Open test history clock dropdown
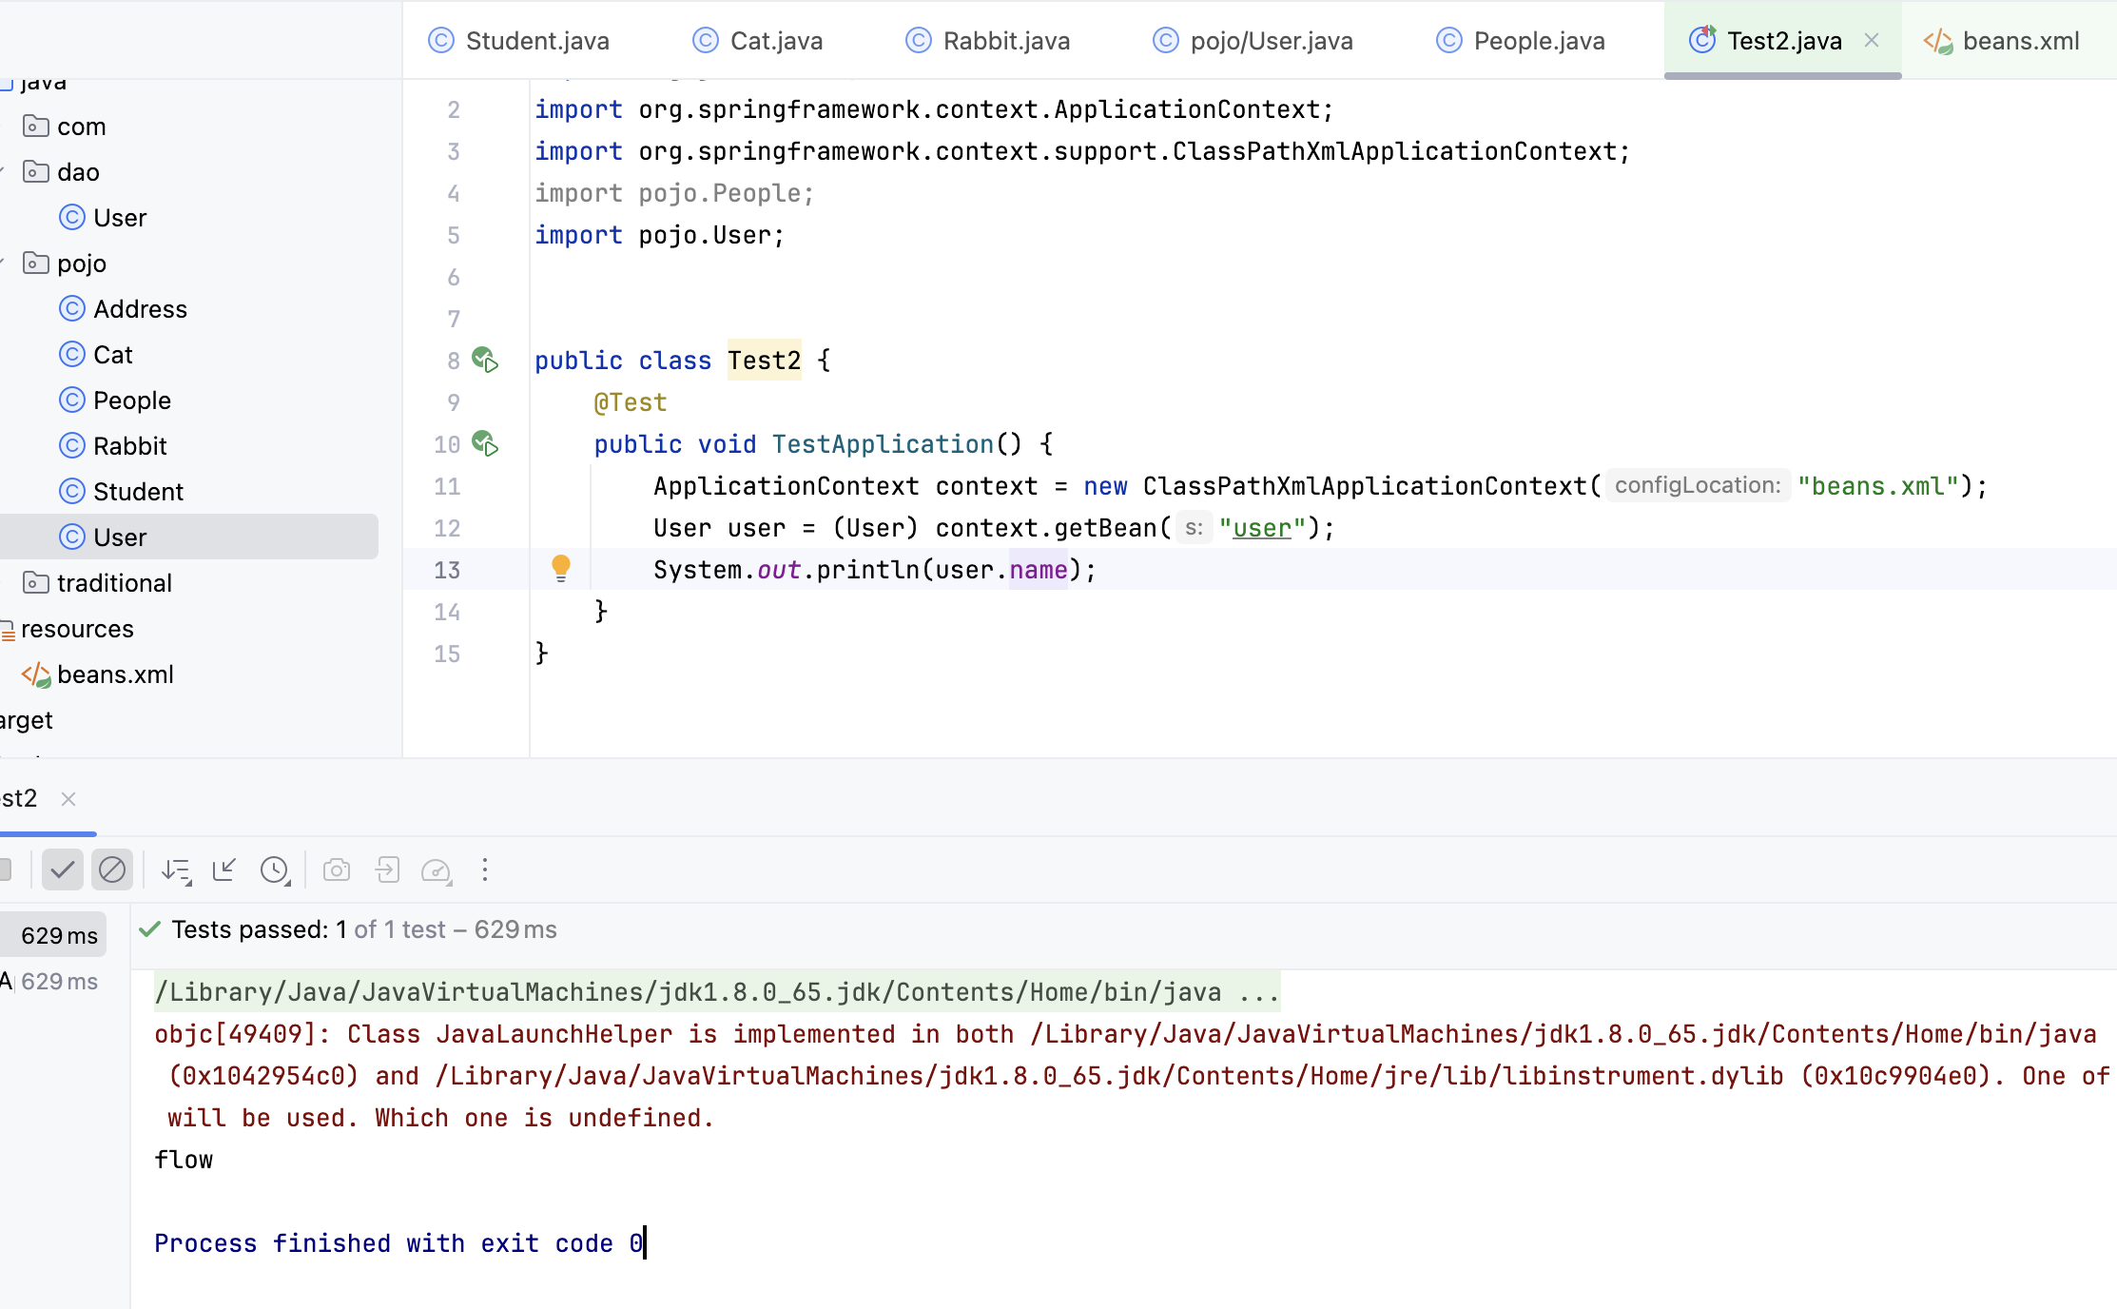Screen dimensions: 2117x1309 point(275,869)
